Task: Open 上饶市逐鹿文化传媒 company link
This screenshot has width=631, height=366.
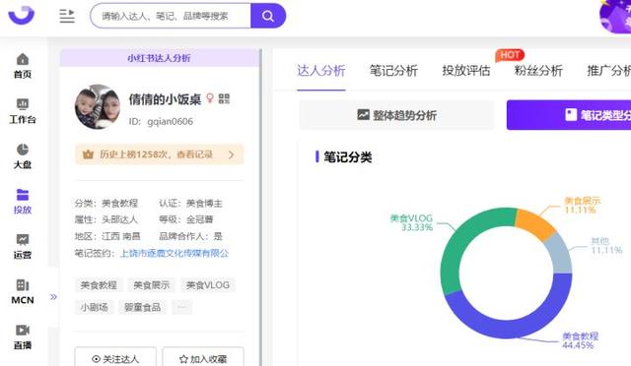Action: click(175, 253)
